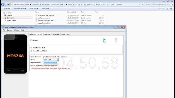Select the file name 'MI_Account_merlin'
This screenshot has height=98, width=175.
44,18
